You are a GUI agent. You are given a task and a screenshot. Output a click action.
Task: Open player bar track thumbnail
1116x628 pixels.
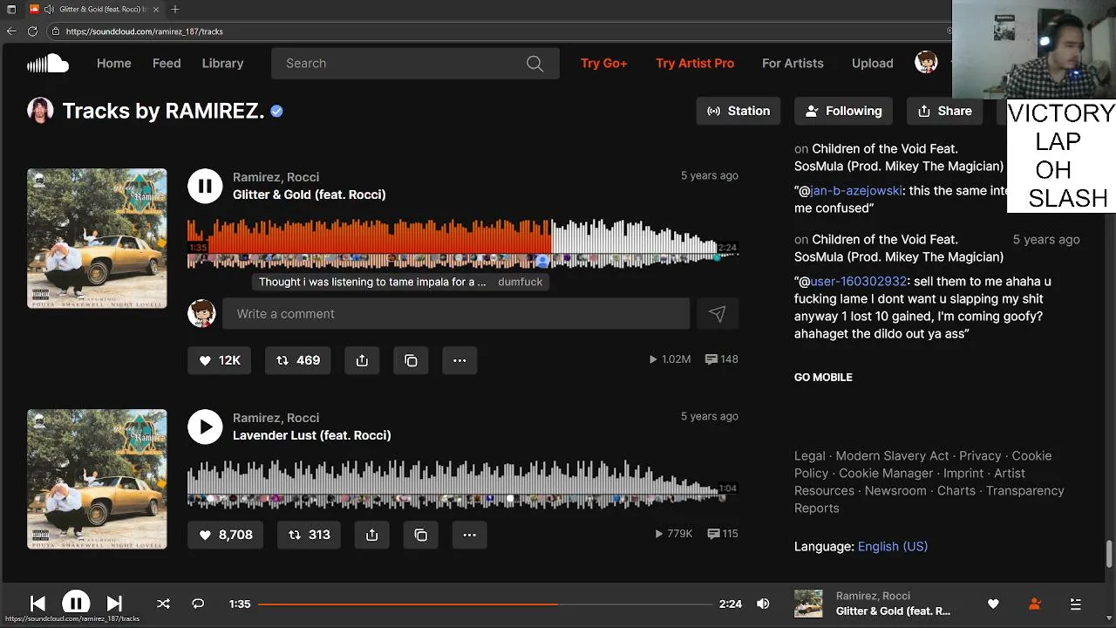808,604
